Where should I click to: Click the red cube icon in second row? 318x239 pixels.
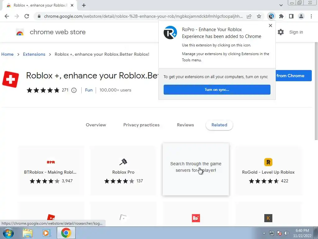(x=51, y=217)
